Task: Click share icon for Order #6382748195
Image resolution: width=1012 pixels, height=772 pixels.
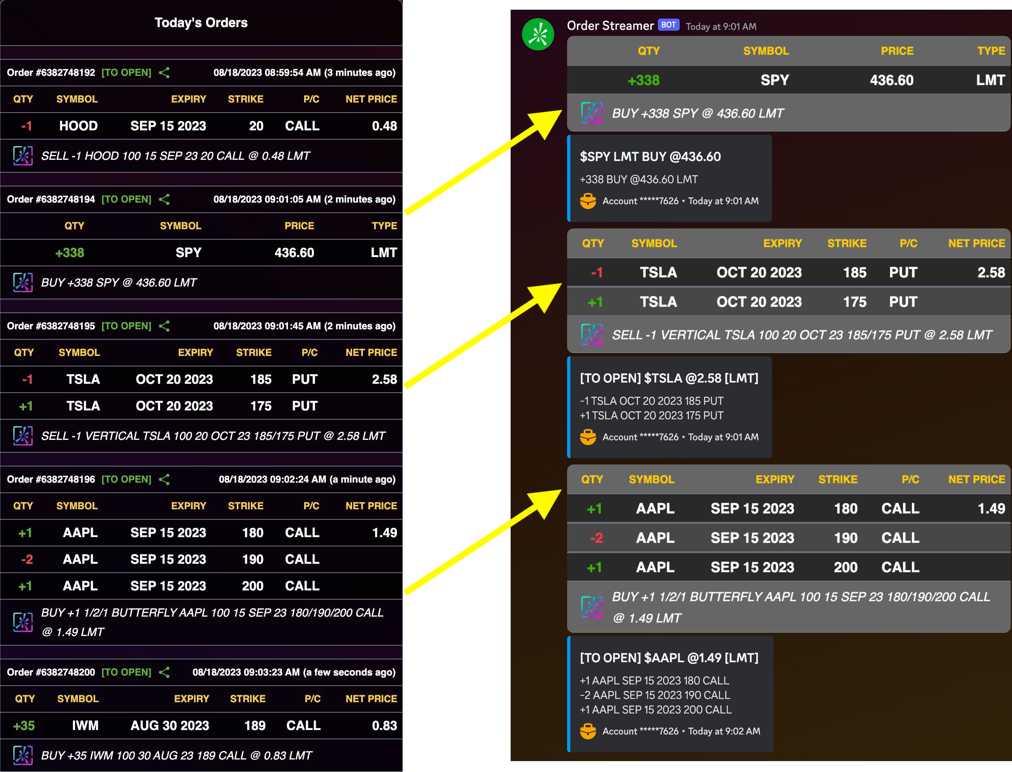Action: point(165,326)
